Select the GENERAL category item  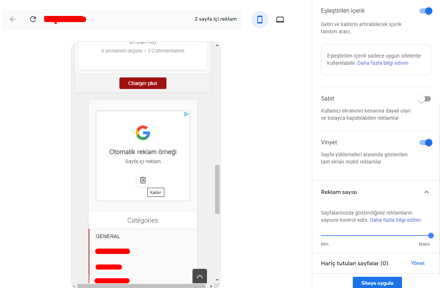click(108, 236)
